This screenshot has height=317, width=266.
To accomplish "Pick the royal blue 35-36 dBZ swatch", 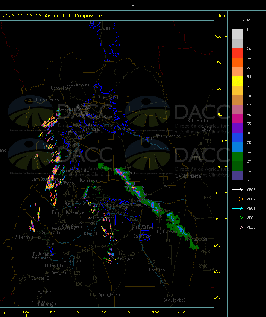I will click(237, 137).
